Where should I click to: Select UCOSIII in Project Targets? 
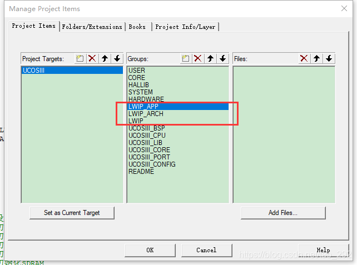pyautogui.click(x=72, y=71)
